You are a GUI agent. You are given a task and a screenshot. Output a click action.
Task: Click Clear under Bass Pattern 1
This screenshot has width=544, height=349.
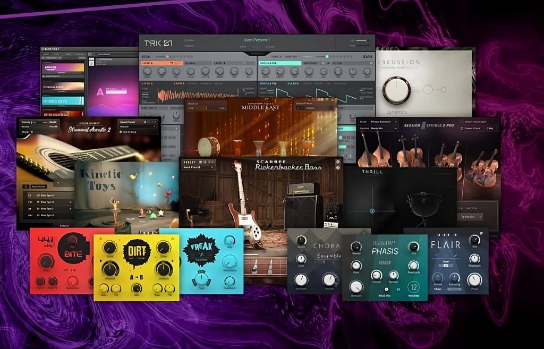(270, 47)
